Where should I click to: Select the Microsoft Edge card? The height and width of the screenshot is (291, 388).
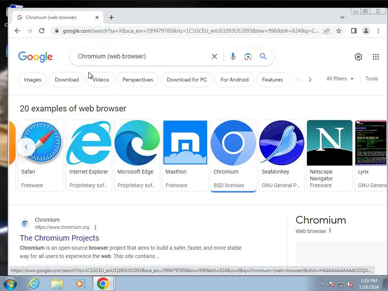coord(137,155)
